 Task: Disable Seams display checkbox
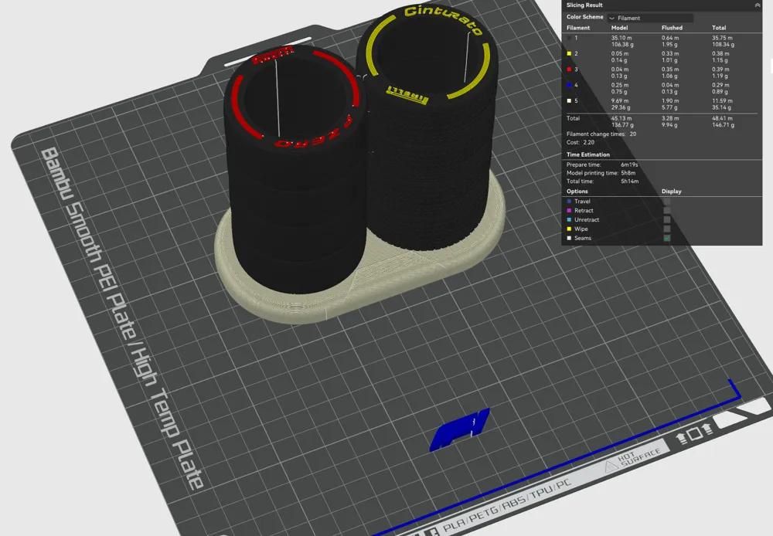coord(667,238)
